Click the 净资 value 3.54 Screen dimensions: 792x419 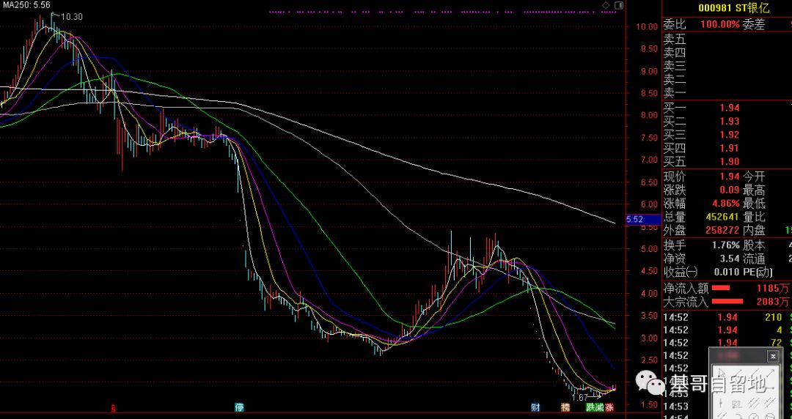(730, 259)
